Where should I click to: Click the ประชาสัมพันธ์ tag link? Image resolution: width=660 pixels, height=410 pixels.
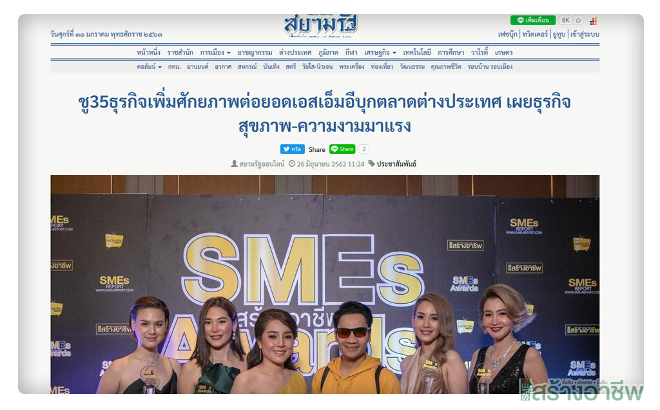click(x=396, y=164)
